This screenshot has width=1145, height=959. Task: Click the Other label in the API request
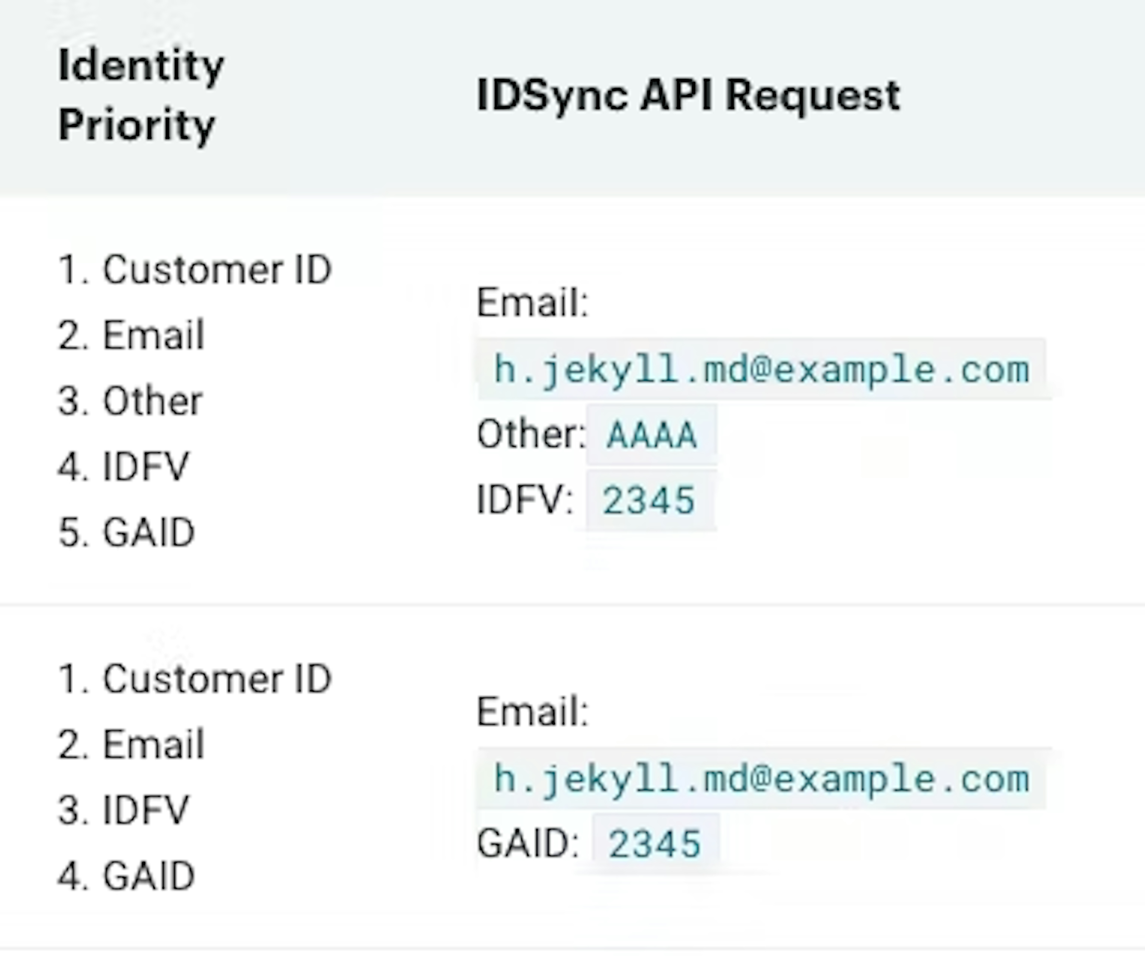pos(532,433)
